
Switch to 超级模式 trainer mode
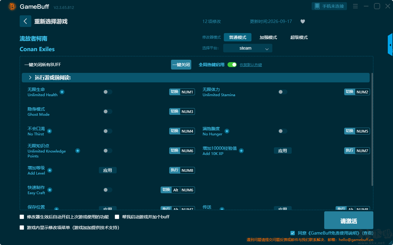coord(299,37)
